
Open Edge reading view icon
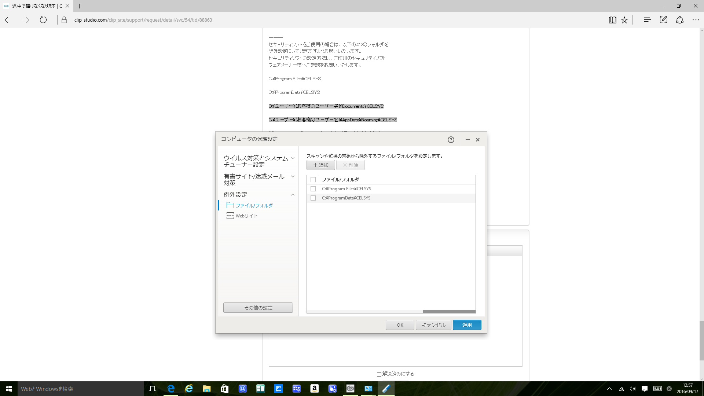point(612,20)
